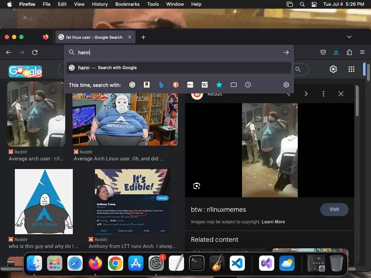The width and height of the screenshot is (371, 278).
Task: Click the Go arrow in address bar
Action: tap(286, 52)
